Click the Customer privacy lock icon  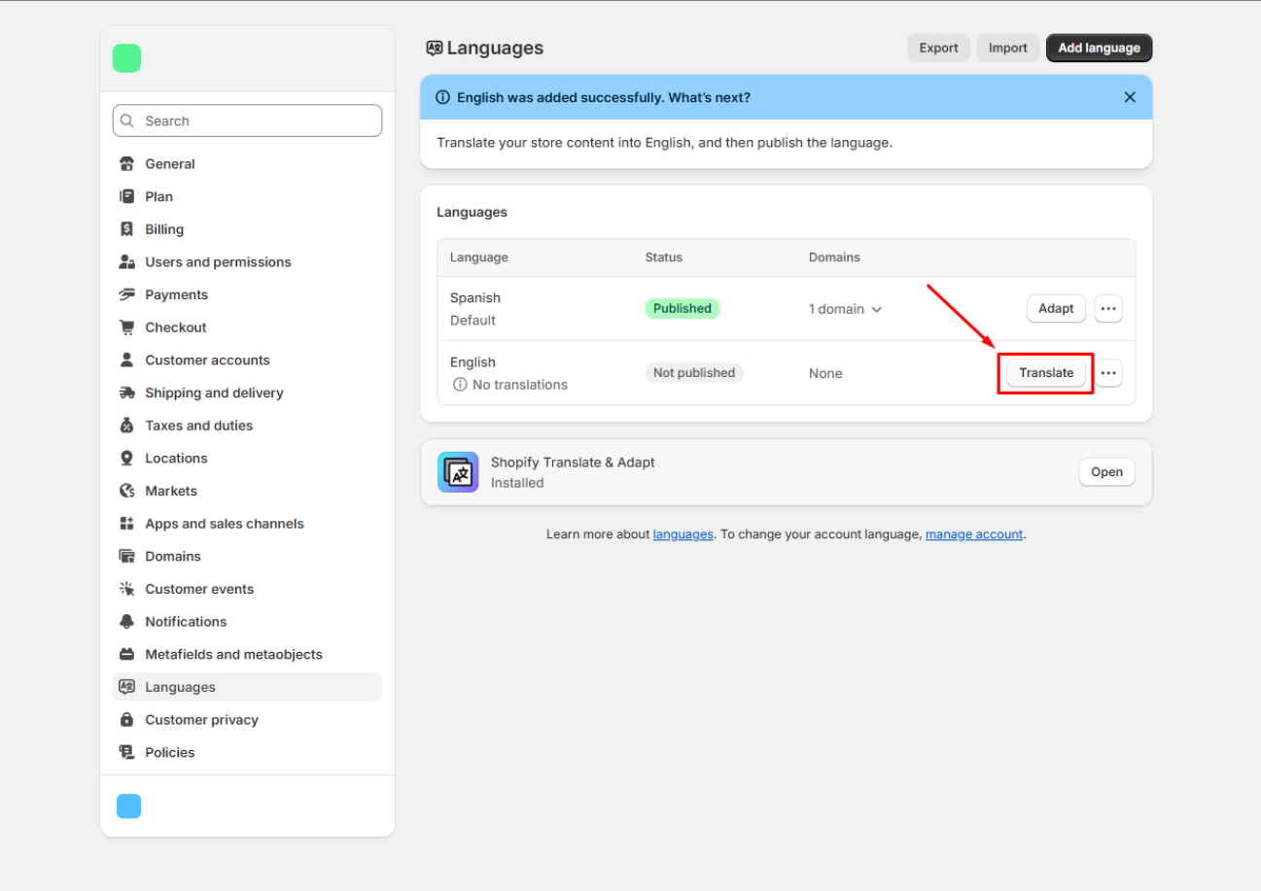coord(126,720)
